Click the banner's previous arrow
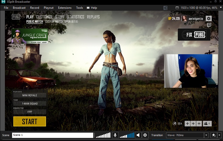223x141 pixels. pyautogui.click(x=14, y=36)
